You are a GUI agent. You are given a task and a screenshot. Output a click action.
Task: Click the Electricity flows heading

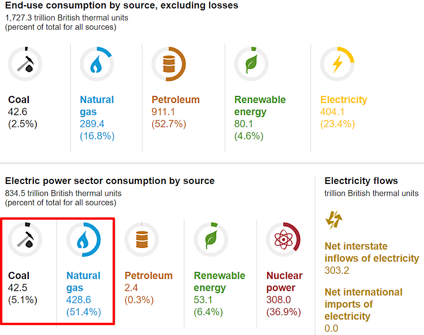361,181
